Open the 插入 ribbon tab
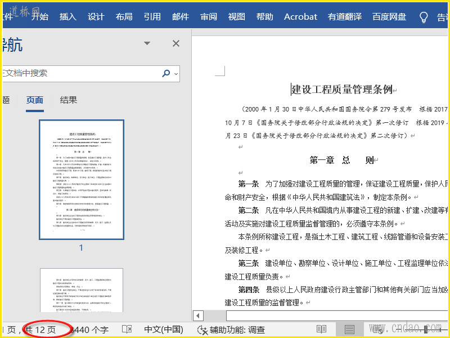The image size is (450, 338). tap(67, 17)
